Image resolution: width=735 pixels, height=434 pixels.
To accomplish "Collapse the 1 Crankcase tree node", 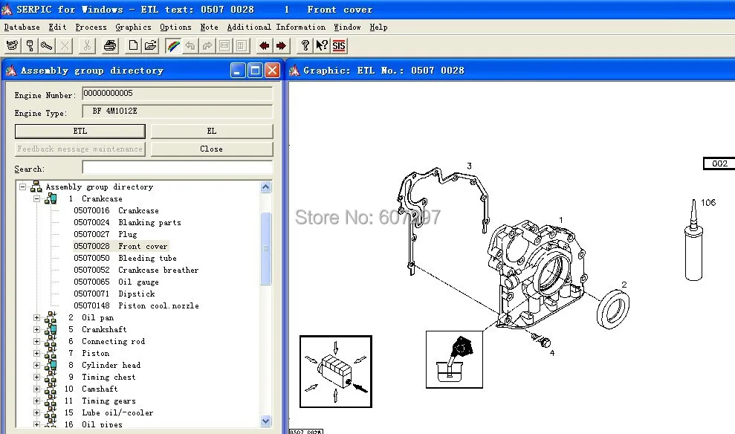I will point(37,198).
